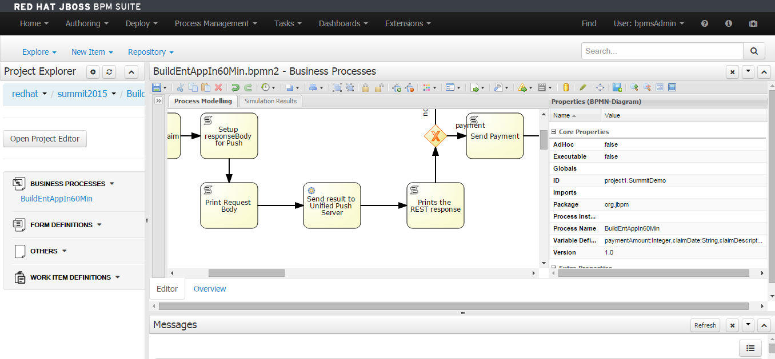Click the green Redo arrow
Screen dimensions: 775x359
[248, 87]
